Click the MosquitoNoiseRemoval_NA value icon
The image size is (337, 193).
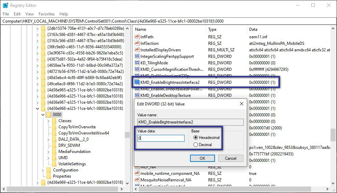137,180
